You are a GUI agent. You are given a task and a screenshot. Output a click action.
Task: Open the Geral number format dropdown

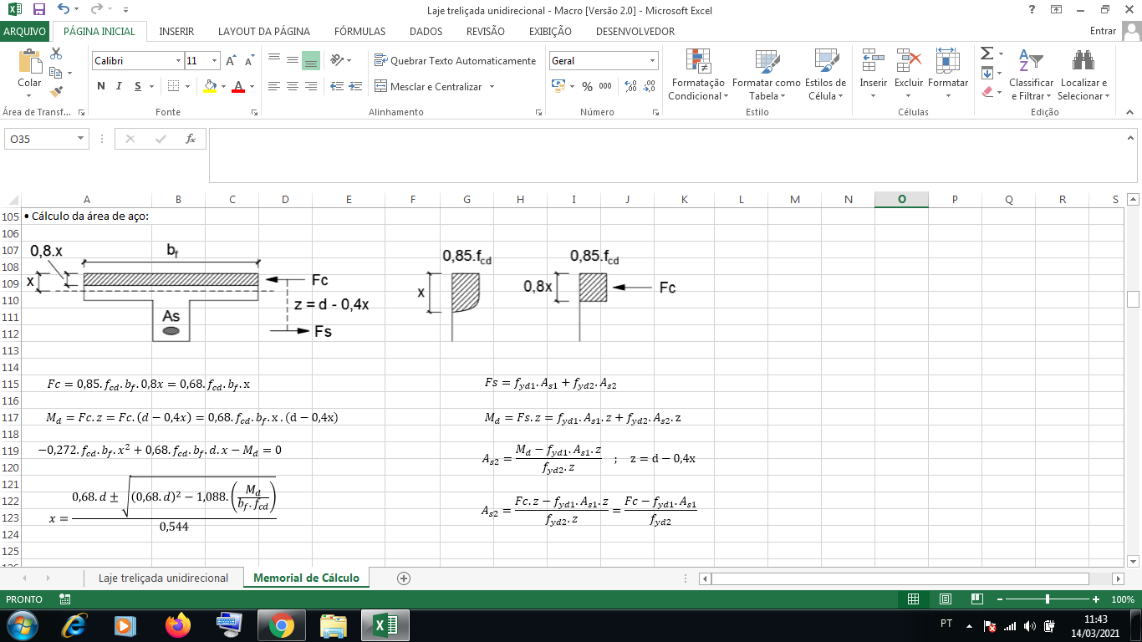pos(652,61)
